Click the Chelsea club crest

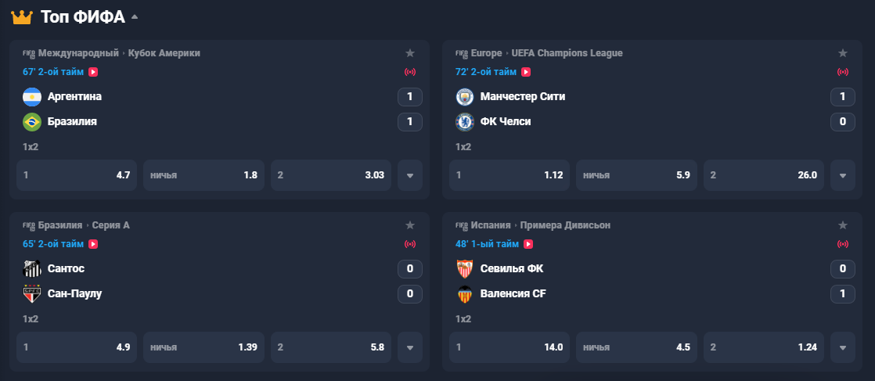465,121
